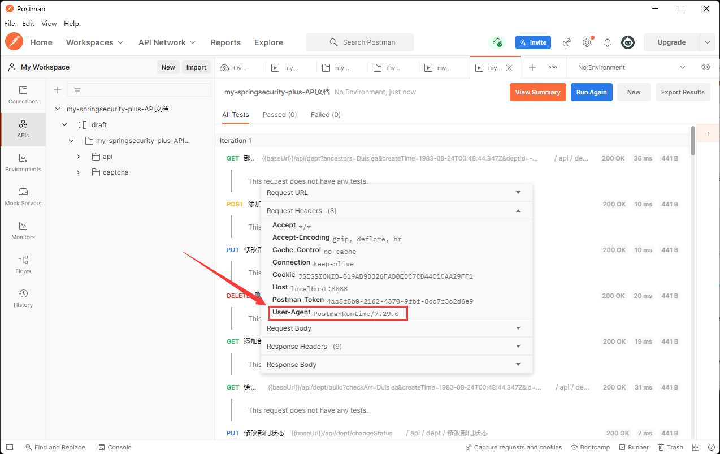Click the View Summary button
The image size is (720, 454).
537,92
